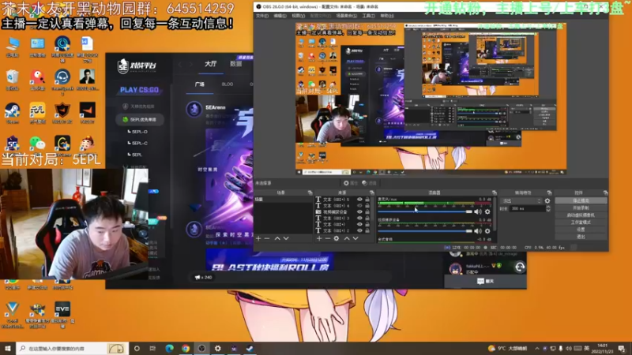This screenshot has height=355, width=632.
Task: Move selected source down in OBS
Action: pyautogui.click(x=355, y=239)
